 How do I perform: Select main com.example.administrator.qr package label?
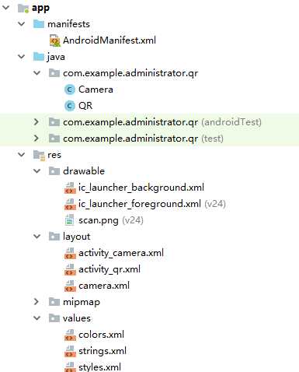point(130,73)
